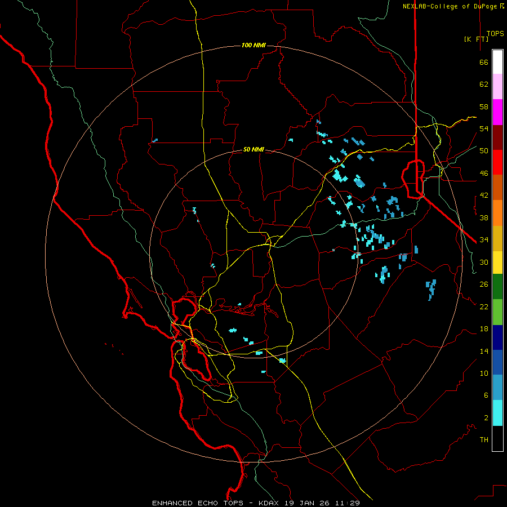Click legend value "46"
Image resolution: width=507 pixels, height=507 pixels.
tap(484, 174)
